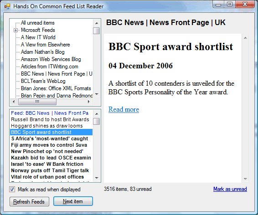Image resolution: width=258 pixels, height=215 pixels.
Task: Select 'Articles from ITWriting.com' feed
Action: [x=50, y=67]
